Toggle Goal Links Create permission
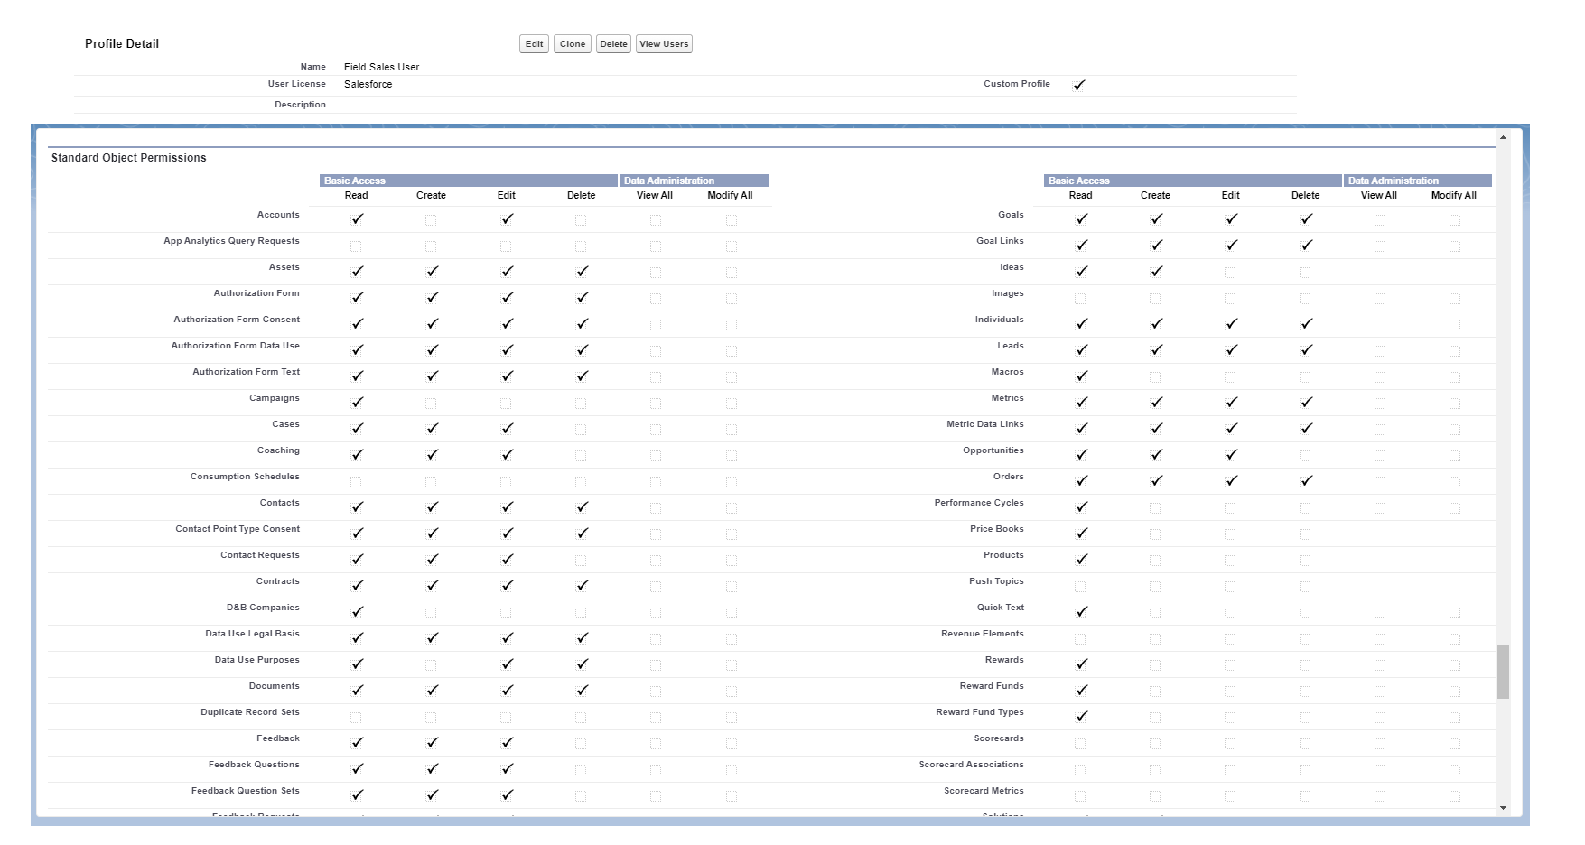Image resolution: width=1585 pixels, height=845 pixels. [x=1157, y=246]
